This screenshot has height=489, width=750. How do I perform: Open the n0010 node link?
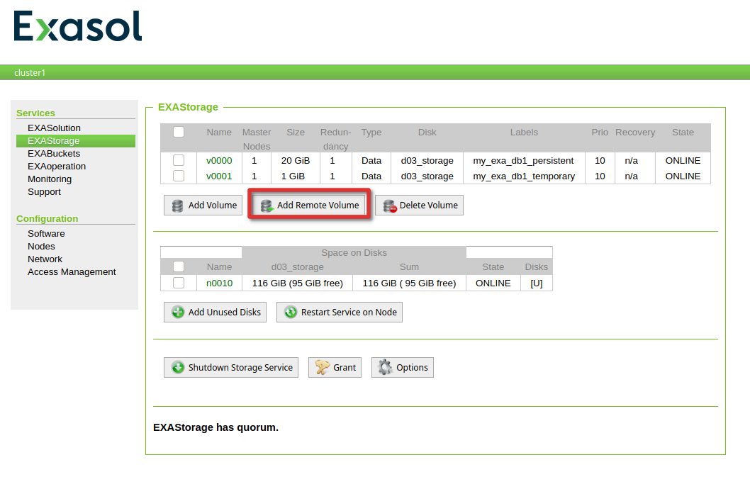pyautogui.click(x=220, y=283)
